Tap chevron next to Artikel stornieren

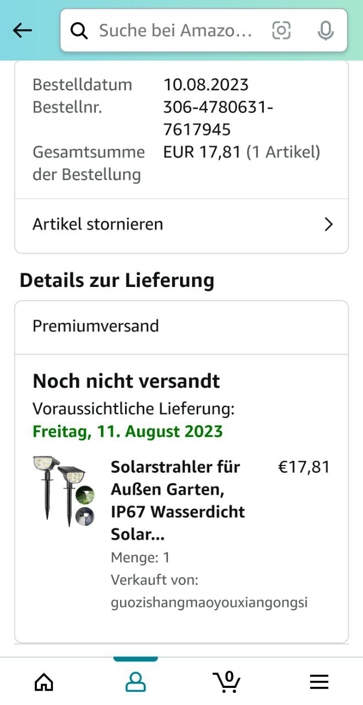click(x=329, y=224)
